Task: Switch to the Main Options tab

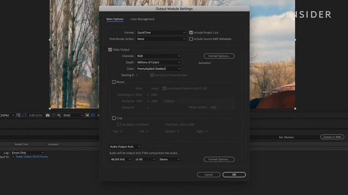Action: click(115, 19)
